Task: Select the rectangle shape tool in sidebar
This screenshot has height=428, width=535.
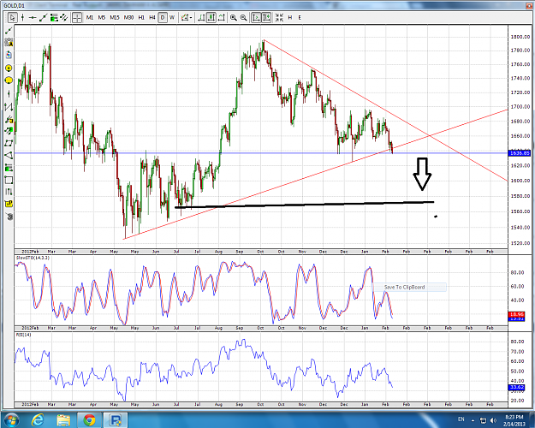Action: 9,180
